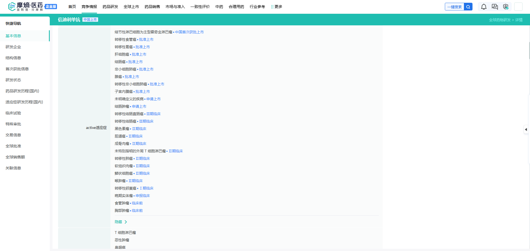This screenshot has height=251, width=530.
Task: Open 全球上市 navigation menu
Action: pyautogui.click(x=131, y=7)
